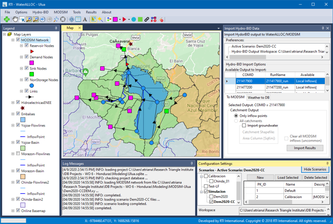Click the Morazon-Basin orange color swatch
This screenshot has height=224, width=333.
point(23,177)
